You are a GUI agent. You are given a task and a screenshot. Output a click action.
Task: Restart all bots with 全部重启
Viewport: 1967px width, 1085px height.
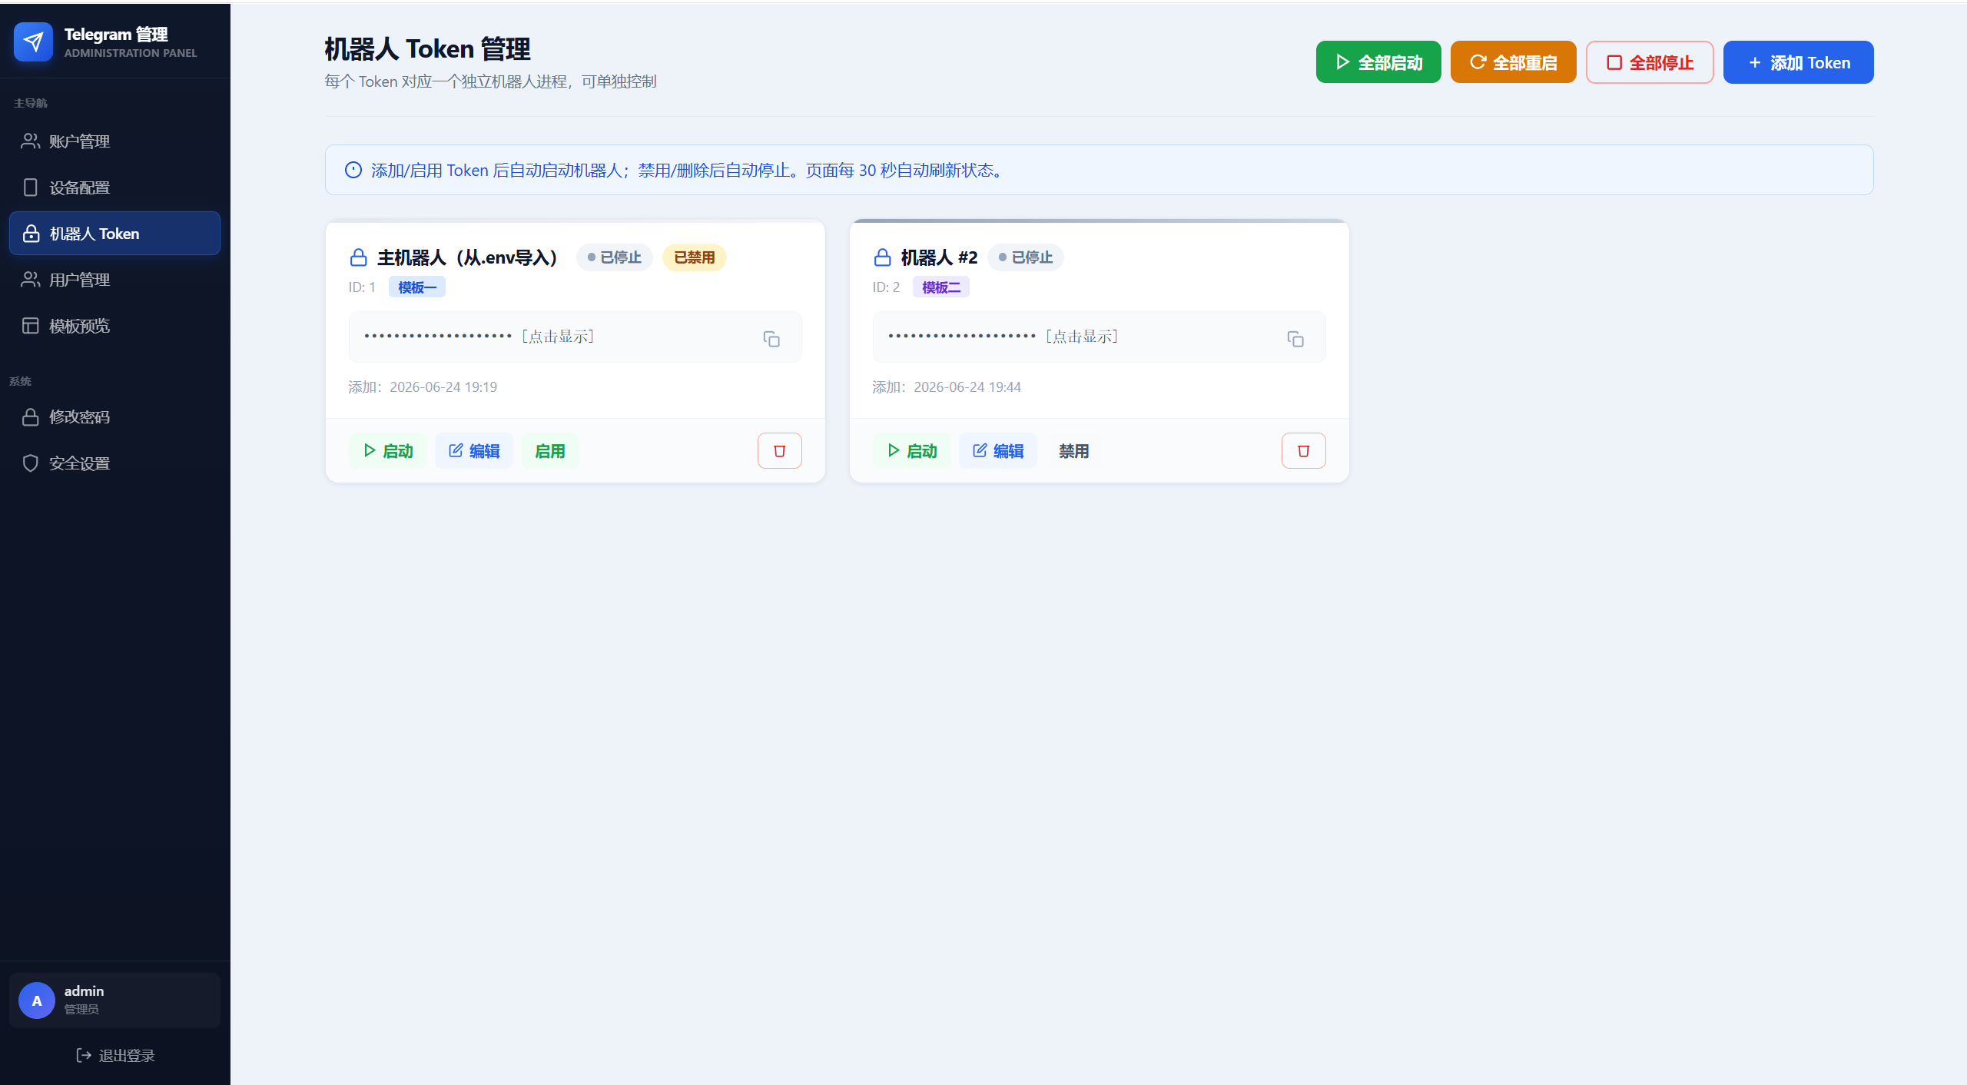1513,62
